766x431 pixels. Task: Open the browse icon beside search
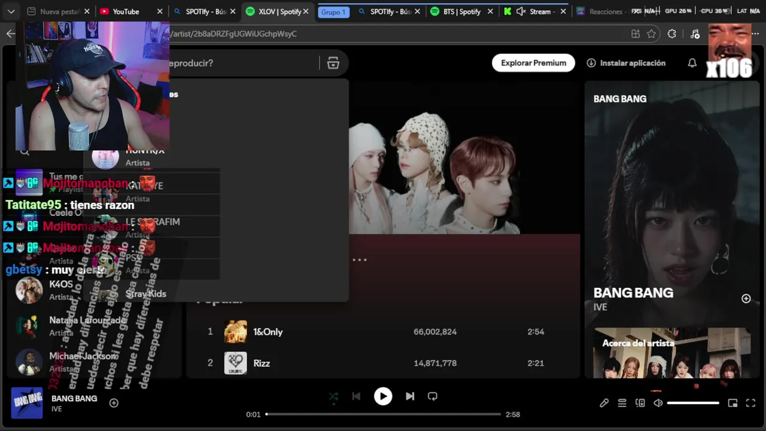(x=333, y=63)
